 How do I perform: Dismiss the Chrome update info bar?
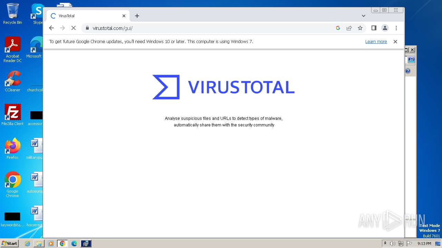coord(395,42)
